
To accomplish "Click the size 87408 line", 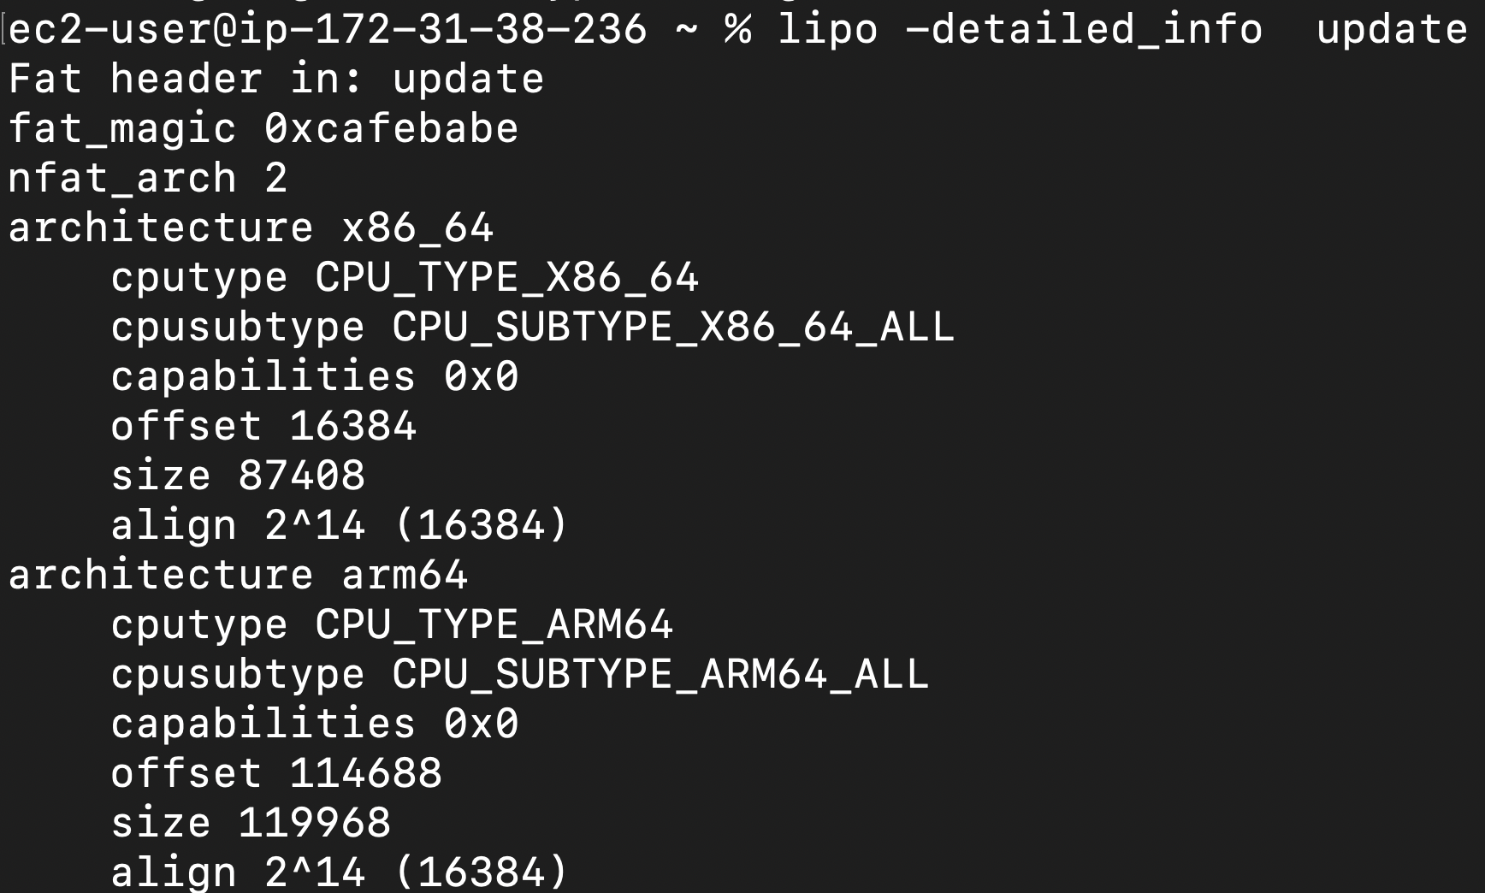I will (238, 476).
